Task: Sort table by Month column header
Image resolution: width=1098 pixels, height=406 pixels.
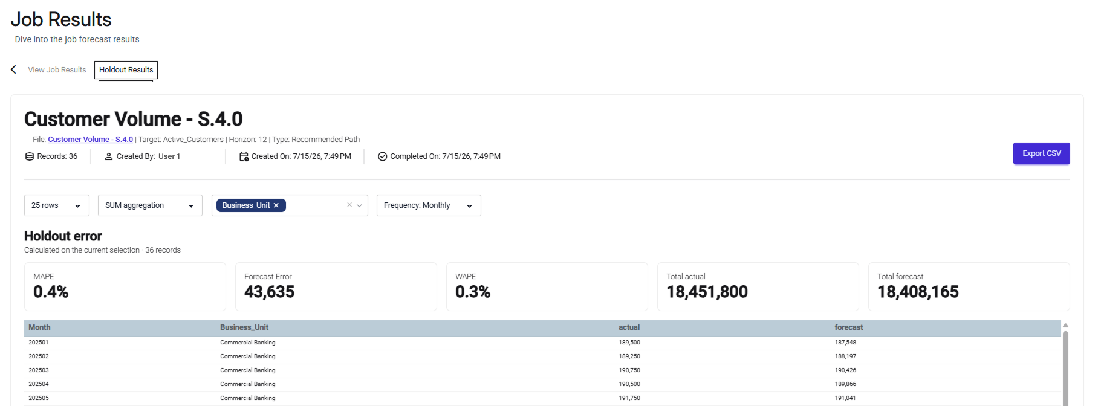Action: click(39, 327)
